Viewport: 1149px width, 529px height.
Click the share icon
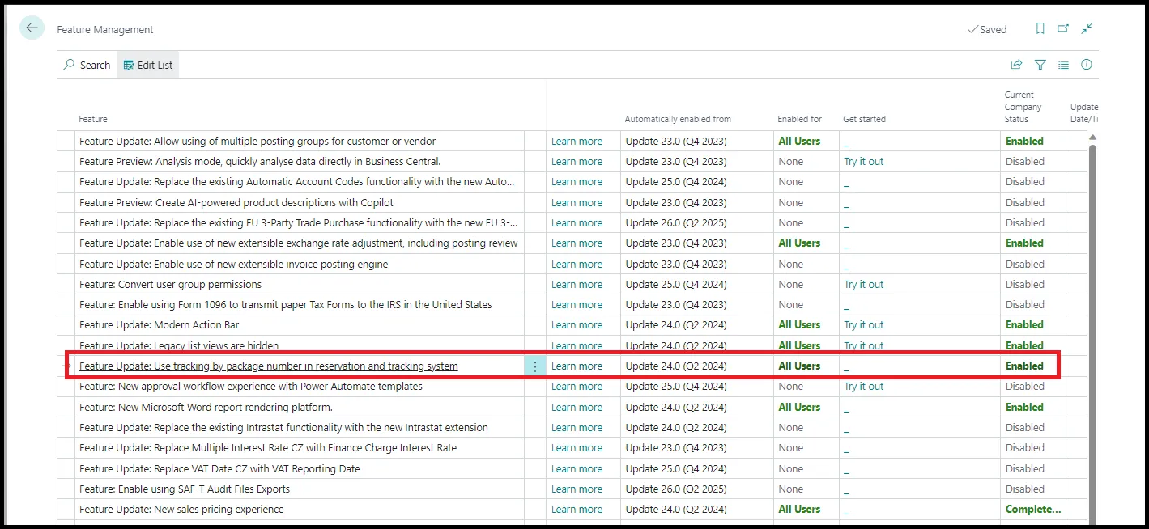point(1016,65)
